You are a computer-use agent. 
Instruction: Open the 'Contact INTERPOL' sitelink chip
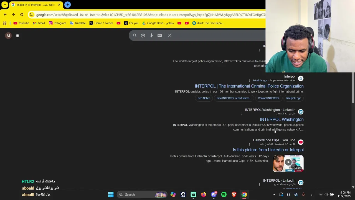[x=269, y=98]
